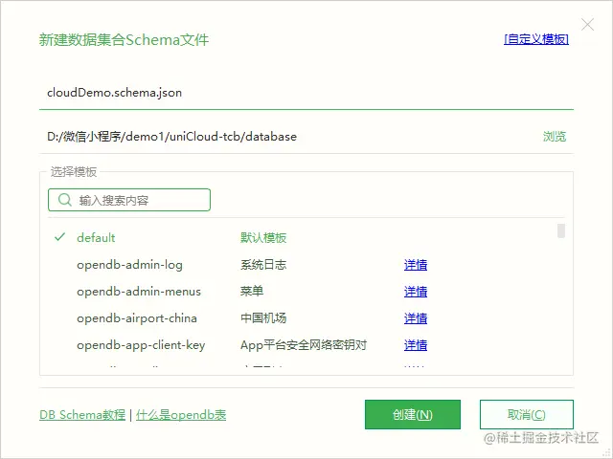Edit the cloudDemo.schema.json filename field
613x459 pixels.
306,93
